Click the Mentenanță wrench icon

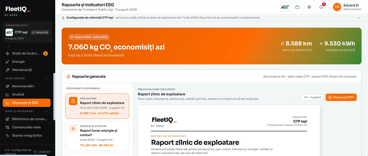tap(8, 70)
